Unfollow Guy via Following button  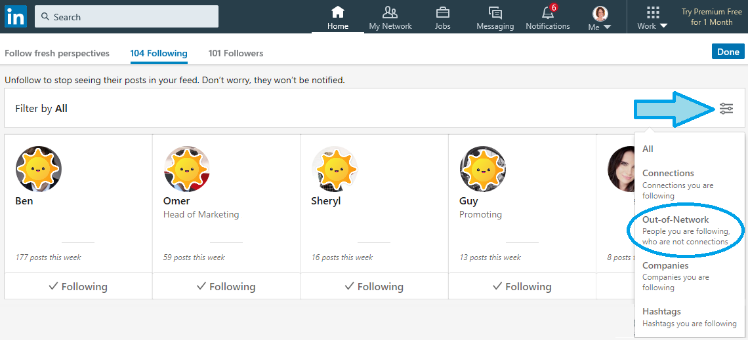(x=522, y=287)
